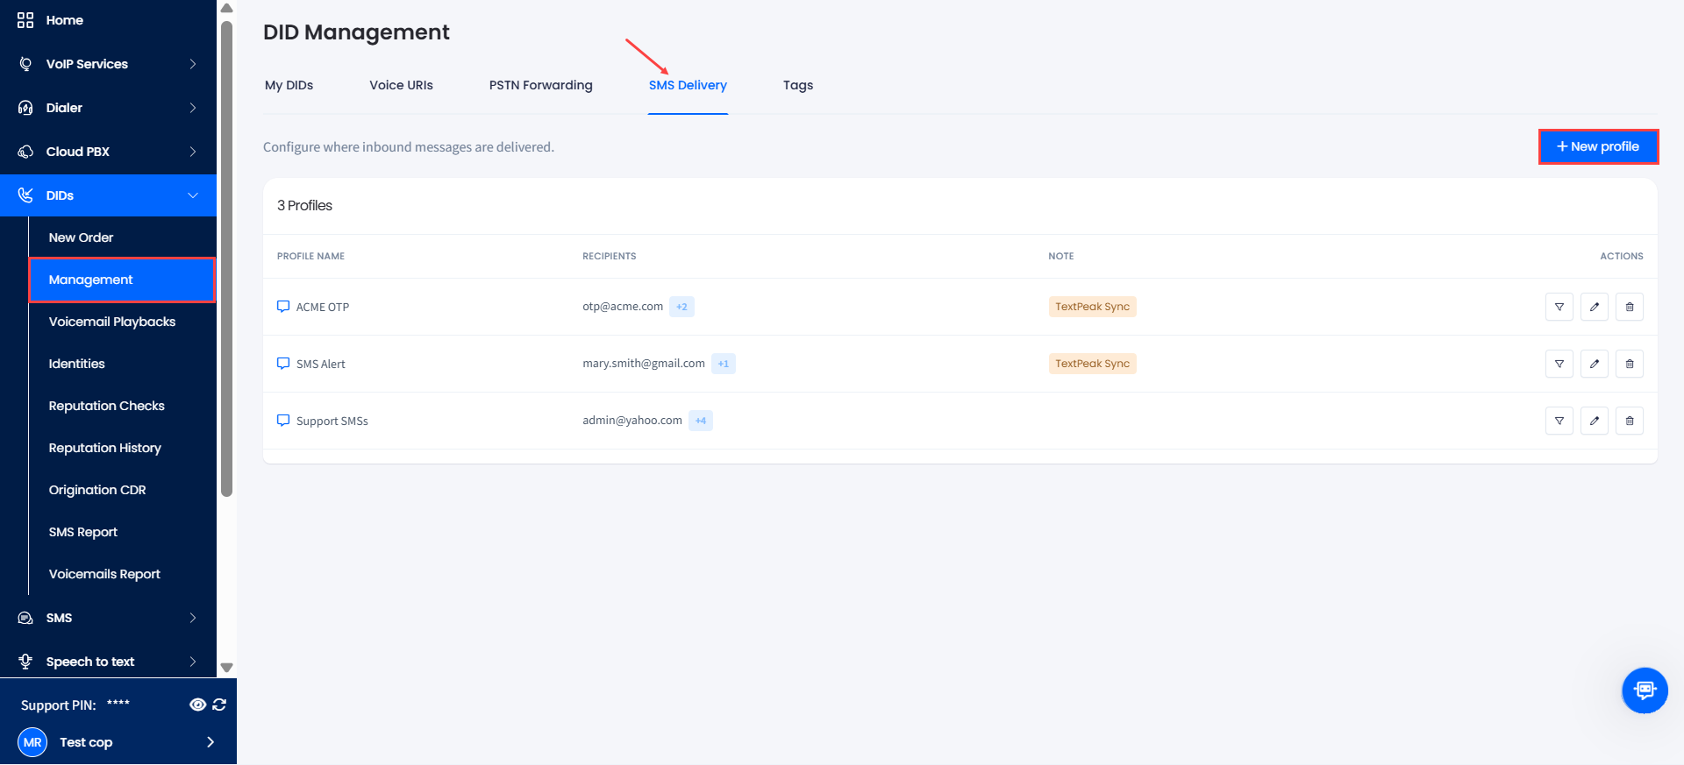Click the VoIP Services headset icon
This screenshot has width=1684, height=765.
point(25,64)
